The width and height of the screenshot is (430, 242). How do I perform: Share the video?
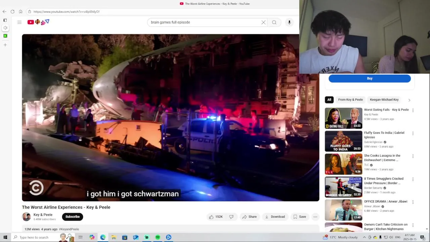(x=249, y=217)
